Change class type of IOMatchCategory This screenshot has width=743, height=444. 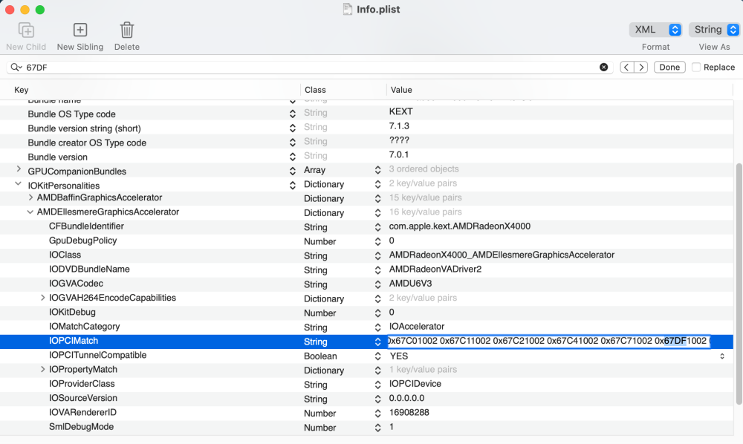tap(377, 327)
